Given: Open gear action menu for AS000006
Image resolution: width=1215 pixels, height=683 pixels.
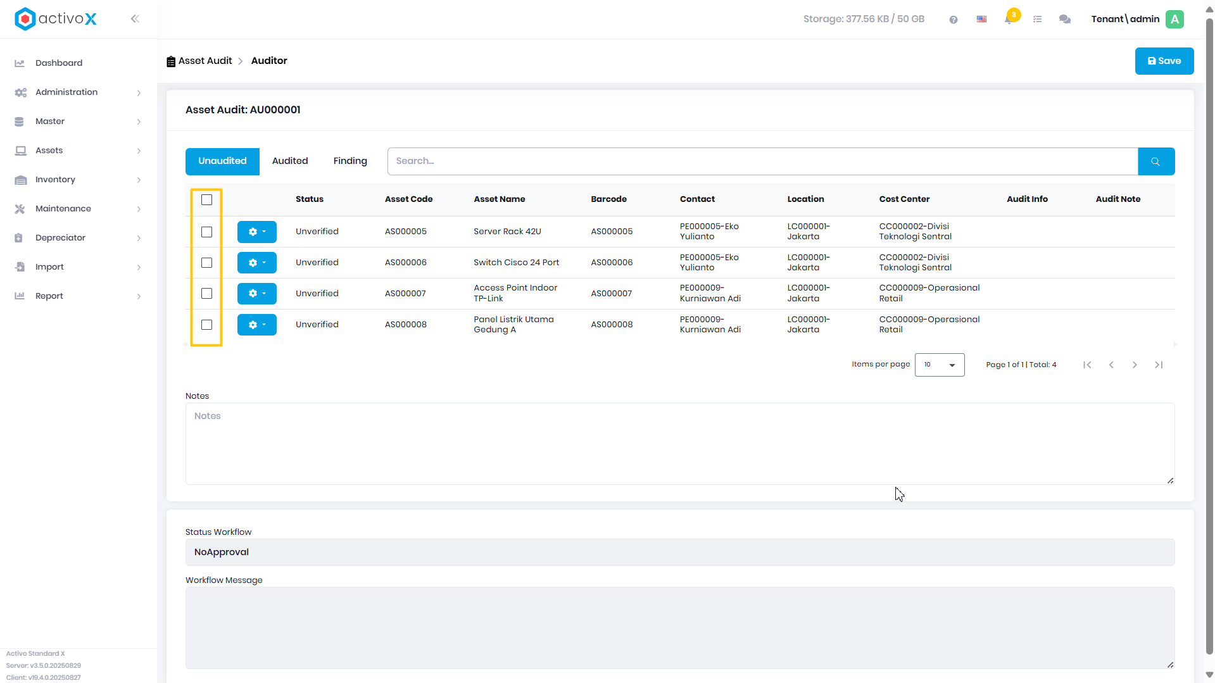Looking at the screenshot, I should click(x=256, y=263).
